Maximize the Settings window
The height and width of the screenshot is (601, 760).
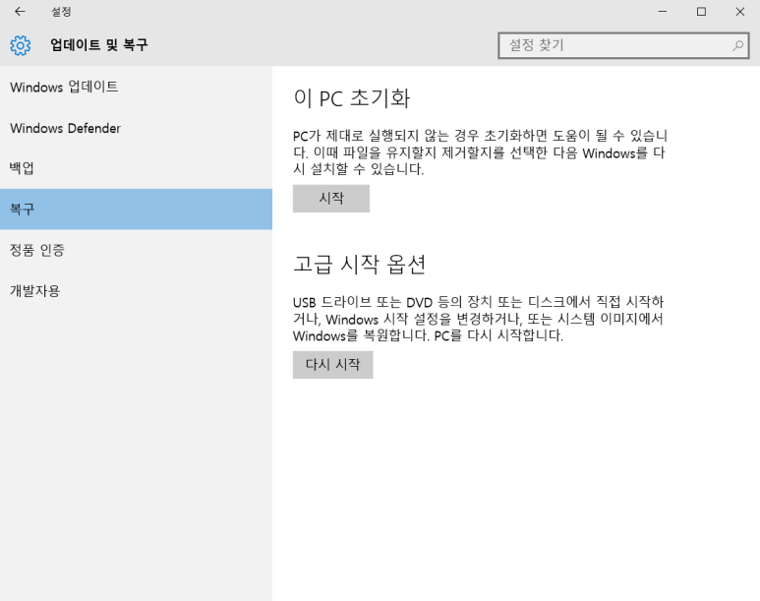[701, 11]
